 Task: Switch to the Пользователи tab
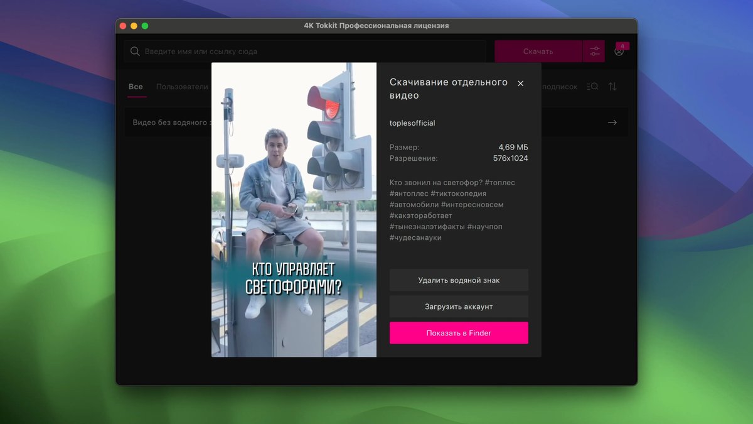[x=182, y=87]
